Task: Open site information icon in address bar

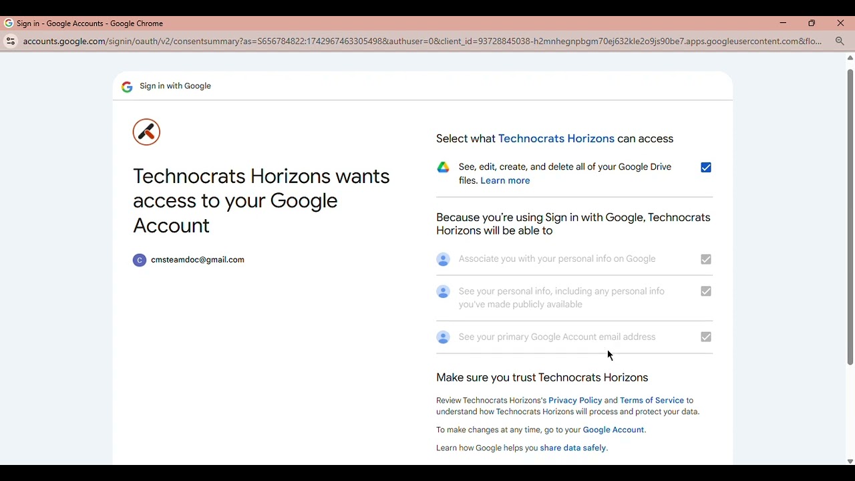Action: point(11,41)
